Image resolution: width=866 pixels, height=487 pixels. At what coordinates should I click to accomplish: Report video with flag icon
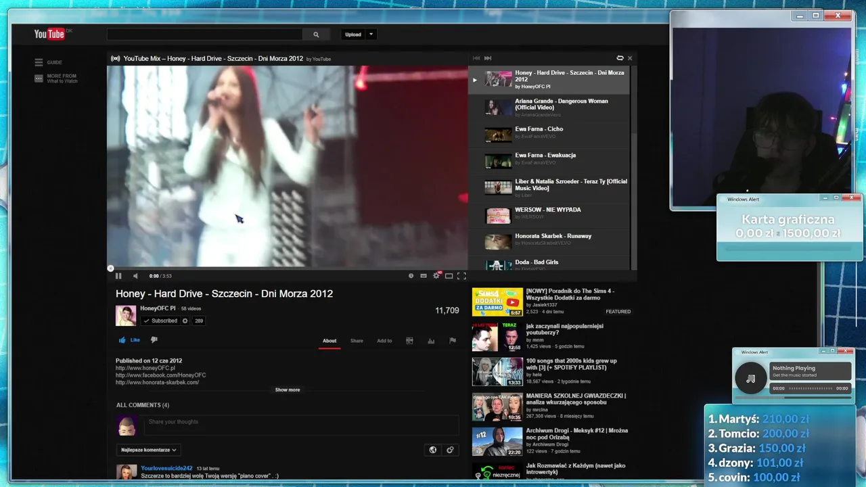tap(453, 341)
